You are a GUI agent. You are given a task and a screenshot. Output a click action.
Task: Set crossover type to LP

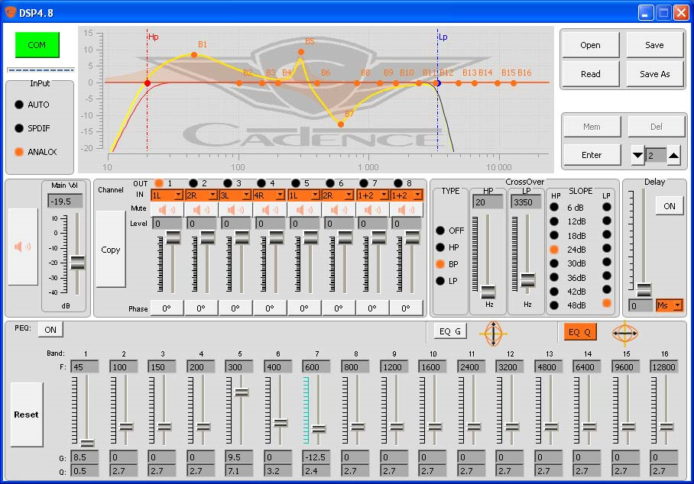(x=439, y=281)
